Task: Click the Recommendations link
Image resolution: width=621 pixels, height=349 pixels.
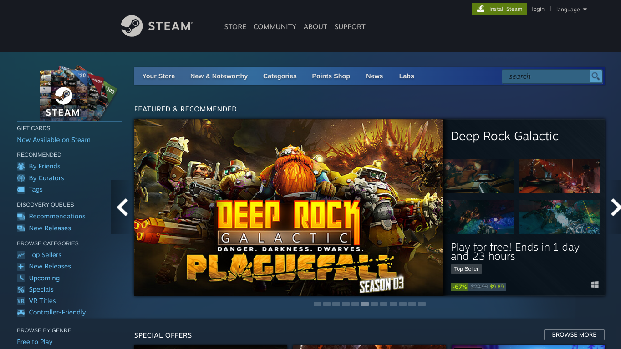Action: 57,216
